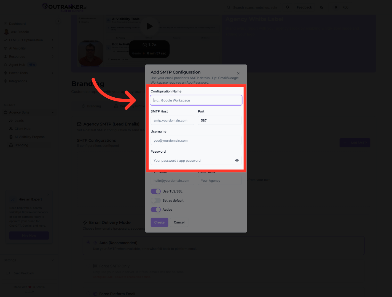This screenshot has width=392, height=297.
Task: Enable the Set as default toggle
Action: [x=156, y=200]
